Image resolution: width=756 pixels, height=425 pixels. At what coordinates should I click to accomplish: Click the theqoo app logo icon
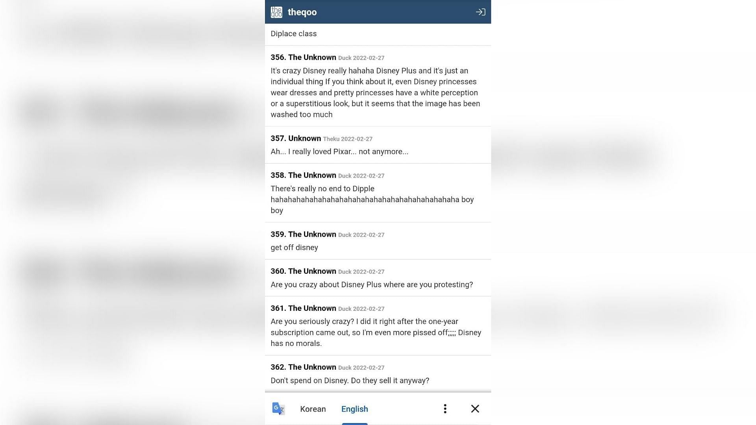pyautogui.click(x=276, y=12)
